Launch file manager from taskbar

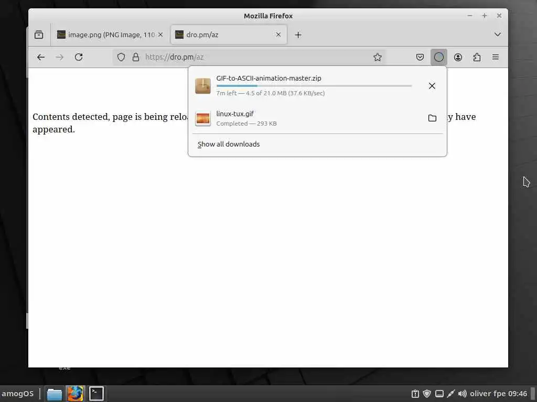tap(55, 394)
